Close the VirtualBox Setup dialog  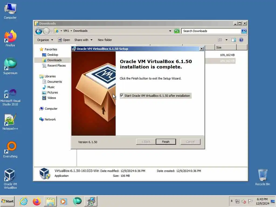click(x=202, y=49)
